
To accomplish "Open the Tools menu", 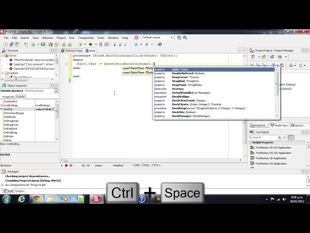I will point(101,38).
